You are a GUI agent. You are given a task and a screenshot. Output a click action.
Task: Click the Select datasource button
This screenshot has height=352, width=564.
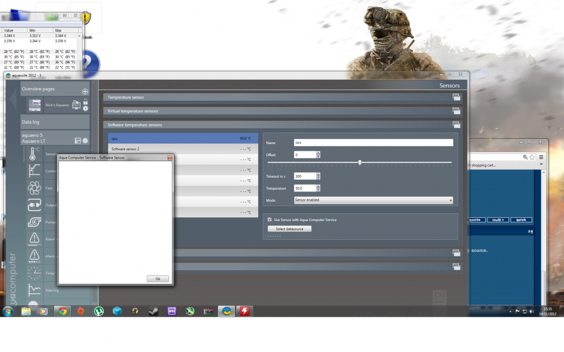[x=289, y=229]
